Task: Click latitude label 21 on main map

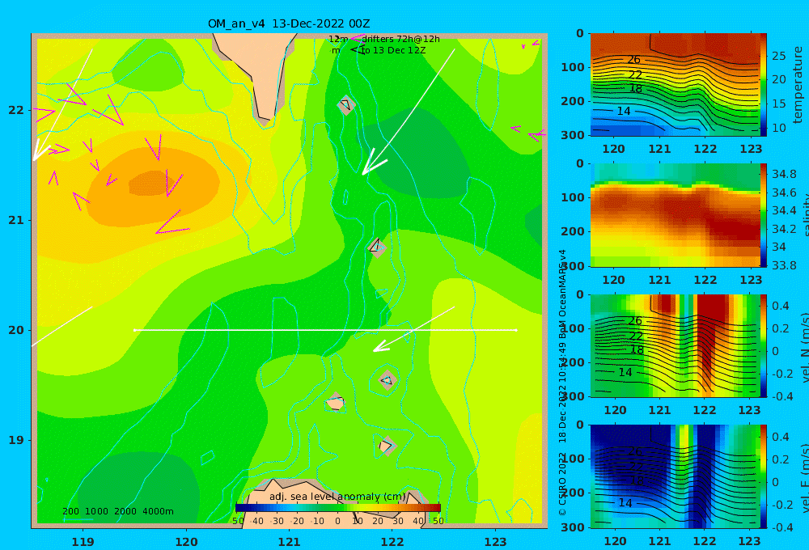Action: pos(16,220)
